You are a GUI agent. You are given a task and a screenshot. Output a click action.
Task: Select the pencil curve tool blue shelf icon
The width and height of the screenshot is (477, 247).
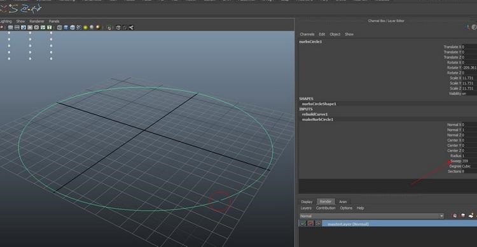[25, 9]
